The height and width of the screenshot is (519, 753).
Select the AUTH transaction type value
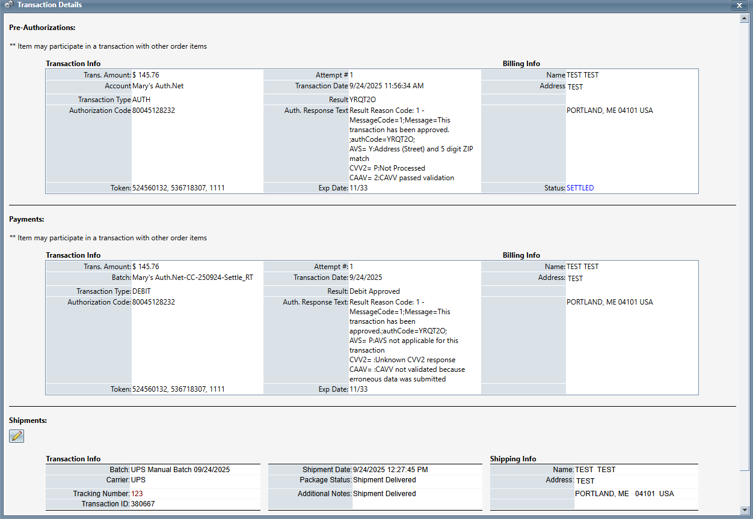pos(141,100)
